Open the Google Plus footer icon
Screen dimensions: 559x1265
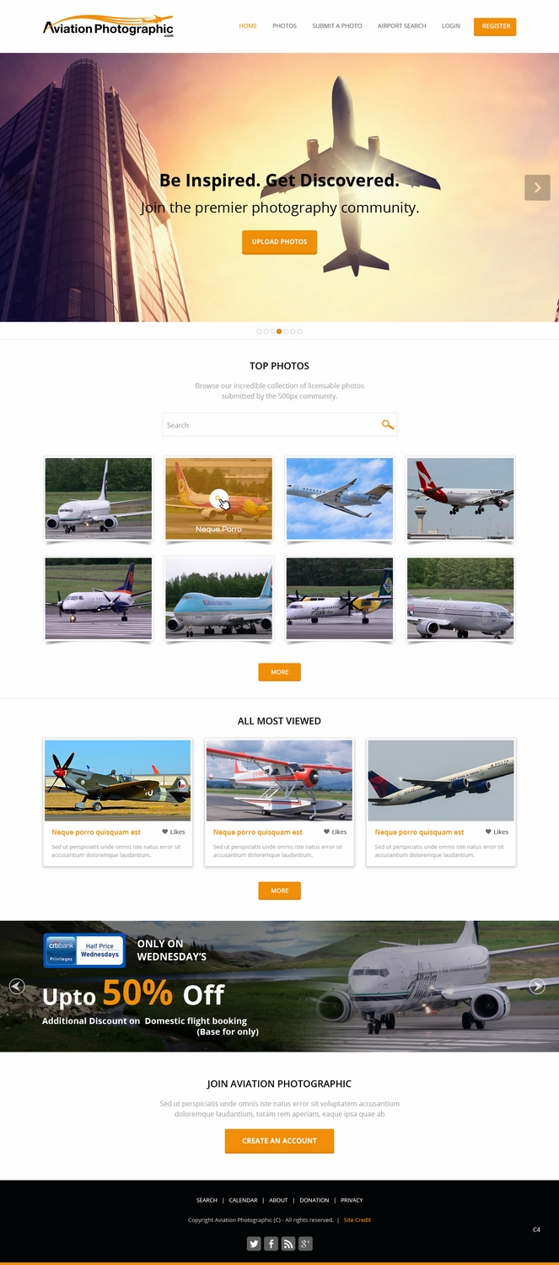[305, 1243]
